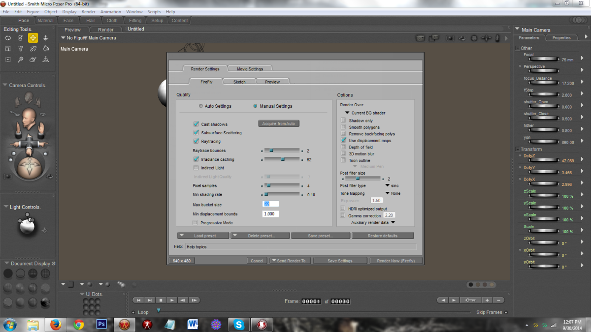Click the camera trackball sphere
The height and width of the screenshot is (332, 591).
pos(29,168)
